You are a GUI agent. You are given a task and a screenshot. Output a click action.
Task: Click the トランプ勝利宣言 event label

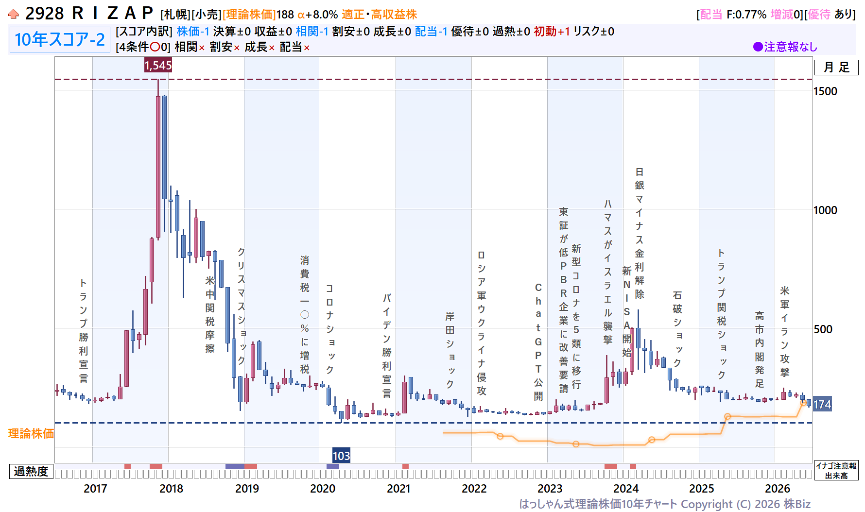84,330
